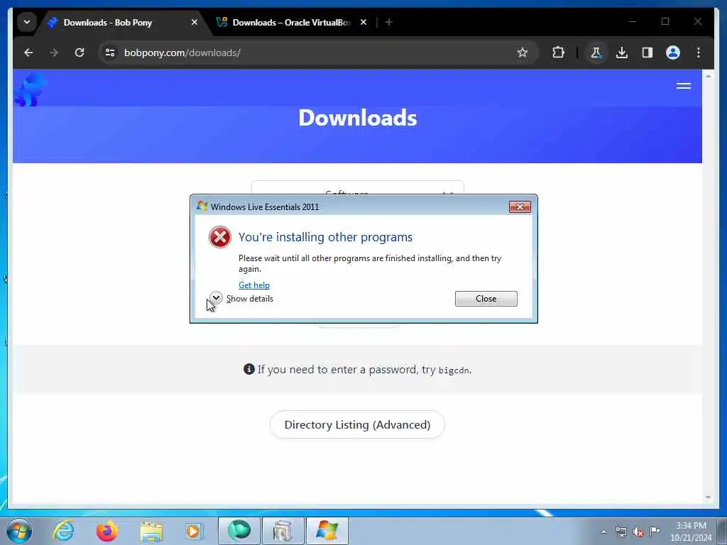Bookmark this page with the star
The image size is (727, 545).
(523, 53)
